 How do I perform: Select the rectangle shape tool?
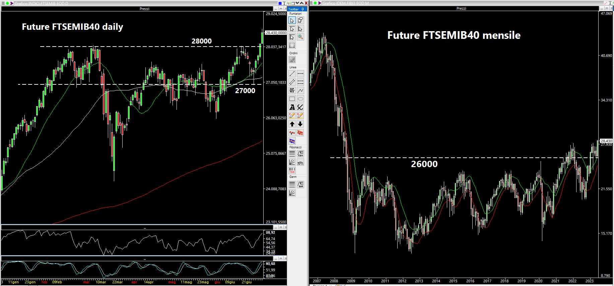tap(292, 99)
